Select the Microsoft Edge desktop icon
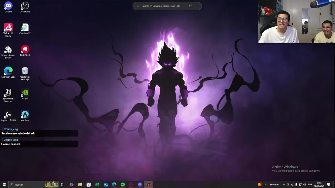 click(x=8, y=72)
